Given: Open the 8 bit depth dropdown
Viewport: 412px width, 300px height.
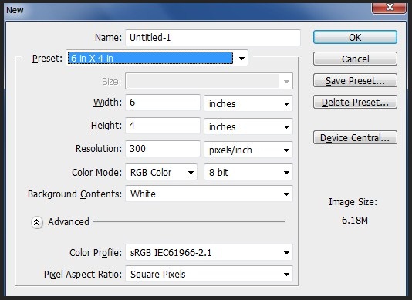Looking at the screenshot, I should (x=248, y=172).
